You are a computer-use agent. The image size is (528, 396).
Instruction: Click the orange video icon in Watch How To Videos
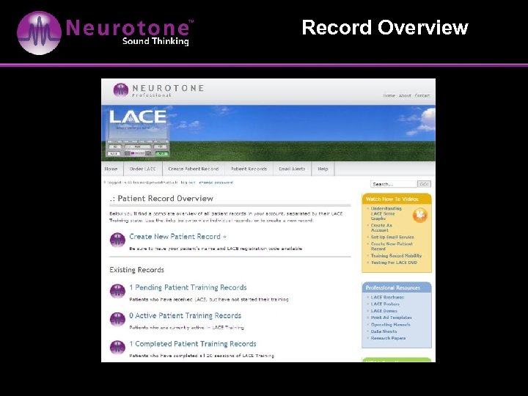420,215
